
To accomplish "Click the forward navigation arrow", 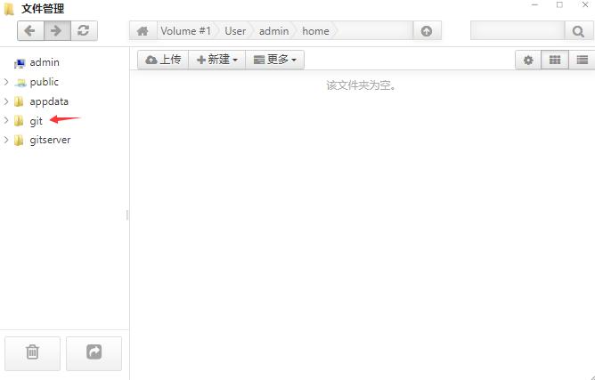I will pyautogui.click(x=56, y=31).
